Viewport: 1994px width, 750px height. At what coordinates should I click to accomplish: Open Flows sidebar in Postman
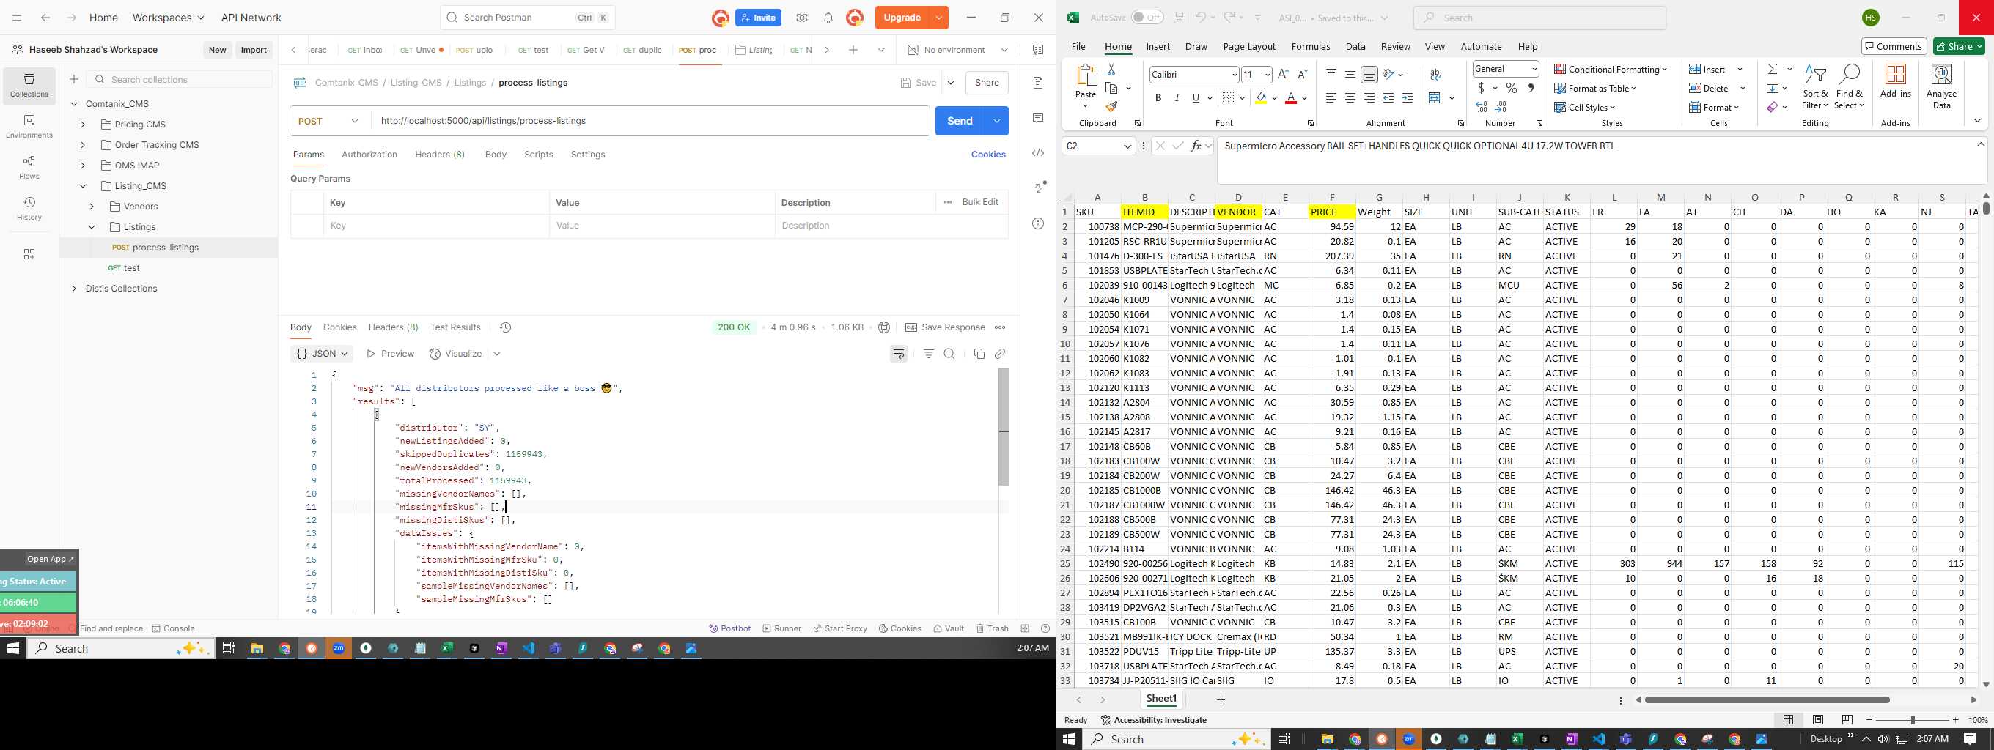[x=29, y=167]
